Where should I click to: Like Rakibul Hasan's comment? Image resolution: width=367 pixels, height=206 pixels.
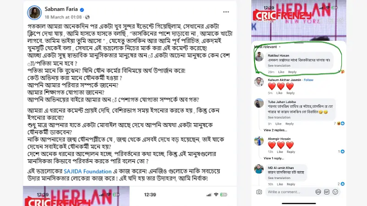(x=281, y=72)
